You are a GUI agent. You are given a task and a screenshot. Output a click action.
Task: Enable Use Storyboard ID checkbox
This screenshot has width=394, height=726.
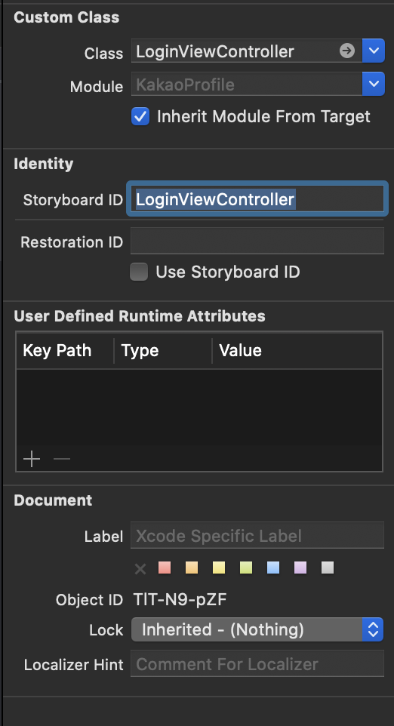pyautogui.click(x=139, y=272)
